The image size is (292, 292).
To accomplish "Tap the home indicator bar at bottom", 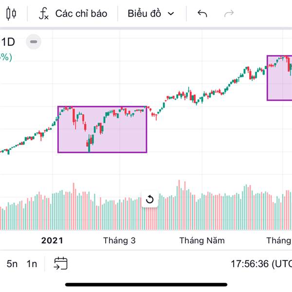I will pyautogui.click(x=146, y=285).
